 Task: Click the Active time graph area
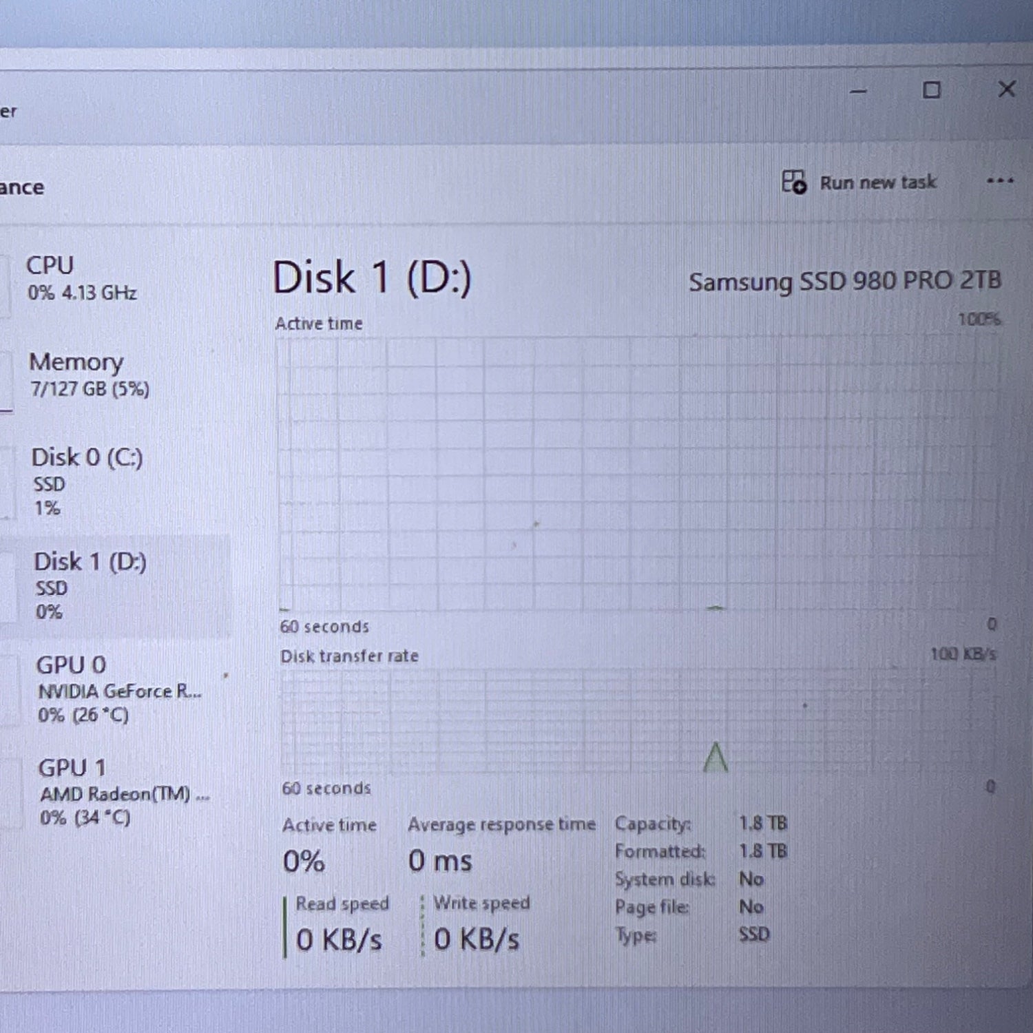[x=638, y=474]
